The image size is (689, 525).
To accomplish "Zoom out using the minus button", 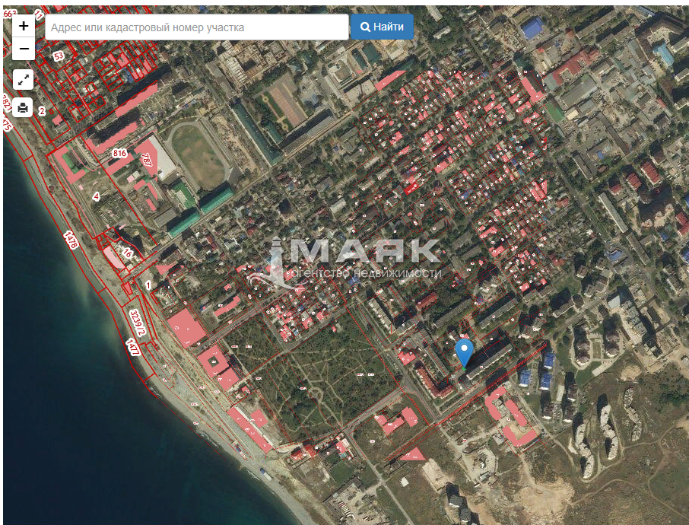I will tap(24, 49).
